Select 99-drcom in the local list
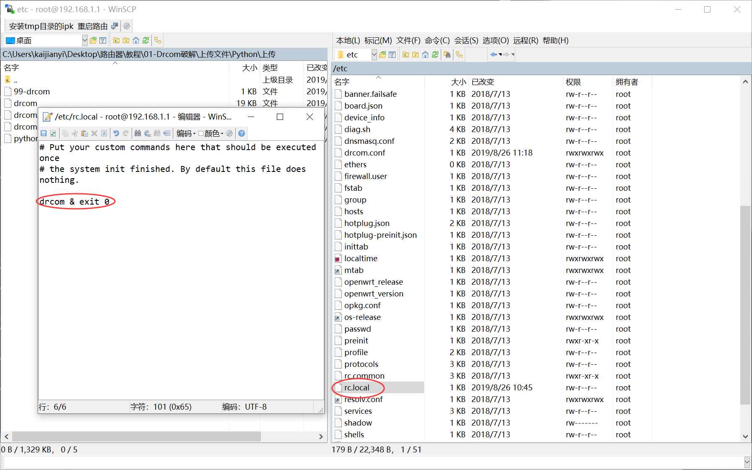The image size is (752, 470). click(32, 91)
